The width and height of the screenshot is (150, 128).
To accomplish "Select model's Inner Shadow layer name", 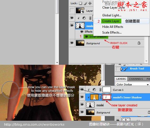I will coord(127,97).
